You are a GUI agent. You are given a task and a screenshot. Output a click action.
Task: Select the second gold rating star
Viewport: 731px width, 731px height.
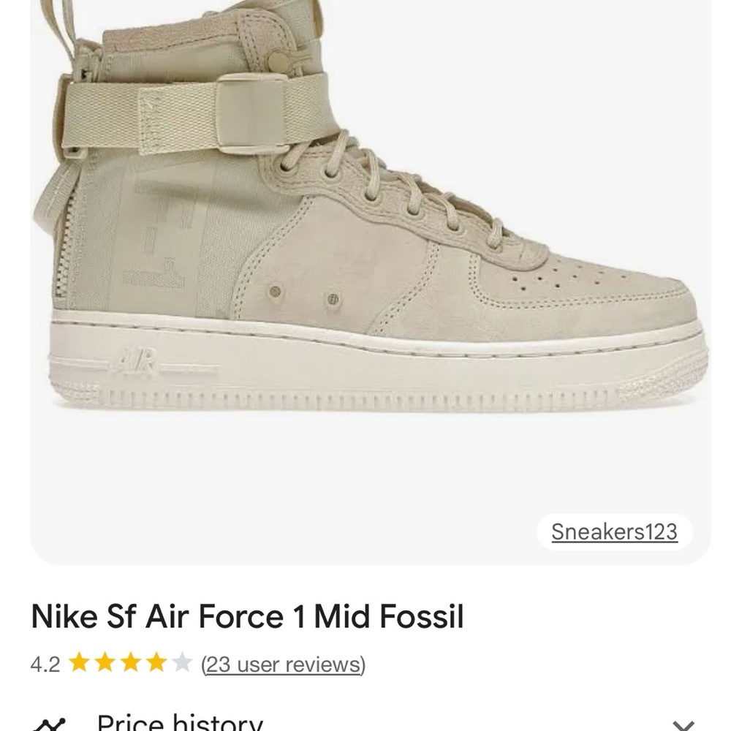tap(104, 661)
